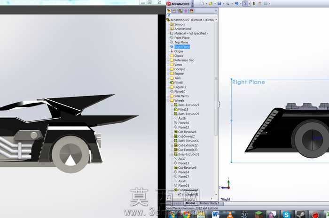The width and height of the screenshot is (329, 218).
Task: Click the New document icon in the SolidWorks toolbar
Action: [x=202, y=4]
